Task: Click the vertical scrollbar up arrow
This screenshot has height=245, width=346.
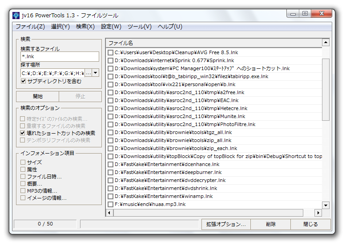Action: pos(326,42)
